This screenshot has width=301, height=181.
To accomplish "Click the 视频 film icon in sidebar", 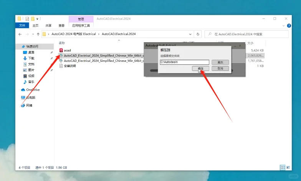I will 25,76.
